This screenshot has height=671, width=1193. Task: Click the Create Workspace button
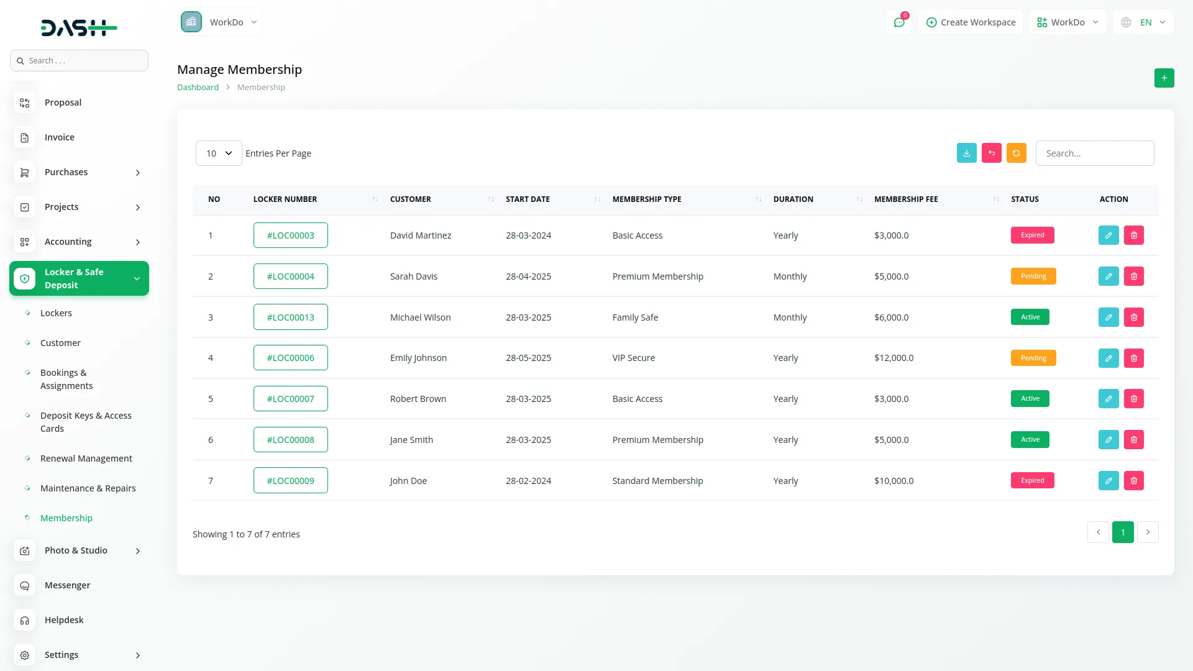[970, 22]
